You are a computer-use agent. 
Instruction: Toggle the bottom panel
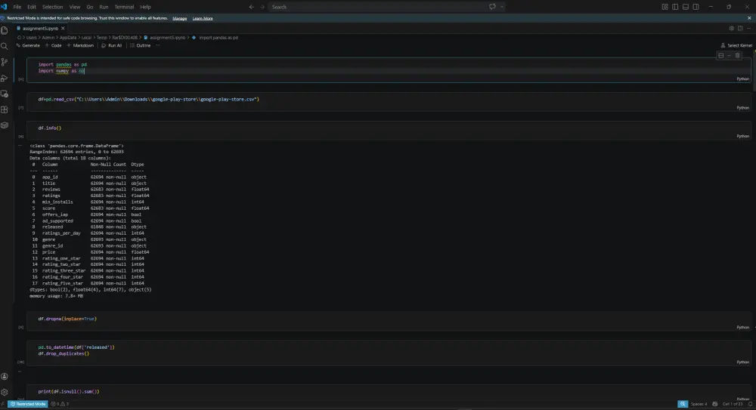pyautogui.click(x=686, y=7)
